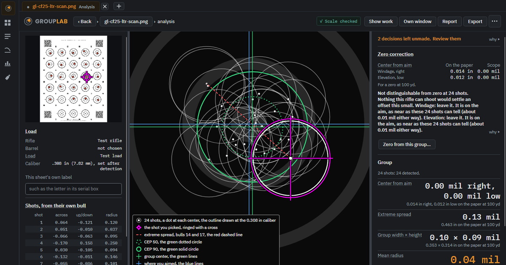Click the Zero correction heading

396,54
